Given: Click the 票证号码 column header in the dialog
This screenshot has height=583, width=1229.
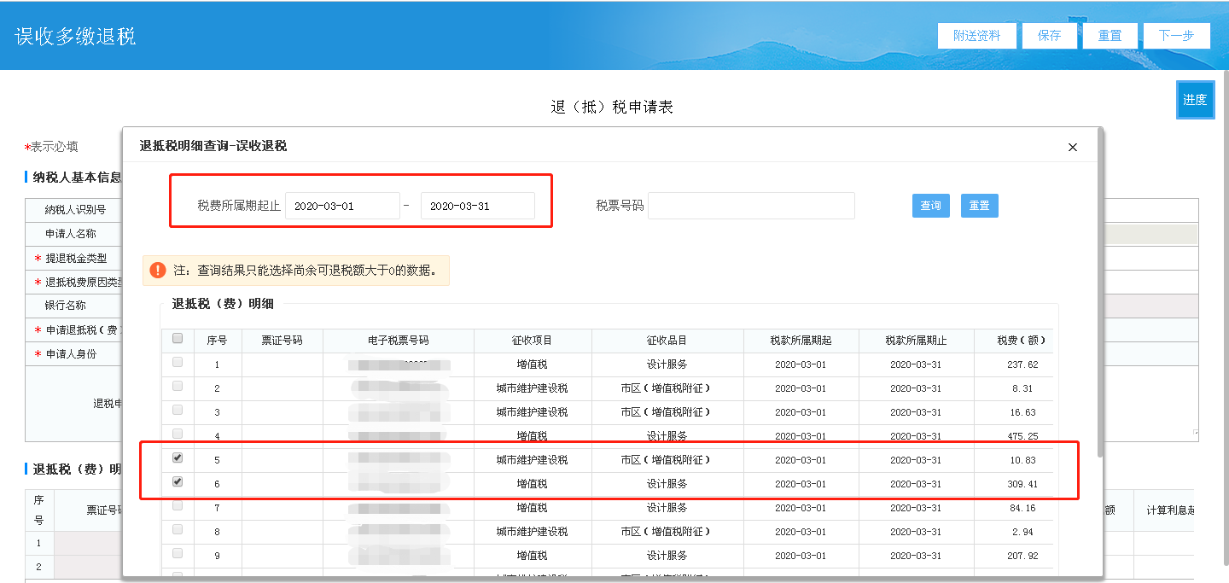Looking at the screenshot, I should pyautogui.click(x=282, y=341).
